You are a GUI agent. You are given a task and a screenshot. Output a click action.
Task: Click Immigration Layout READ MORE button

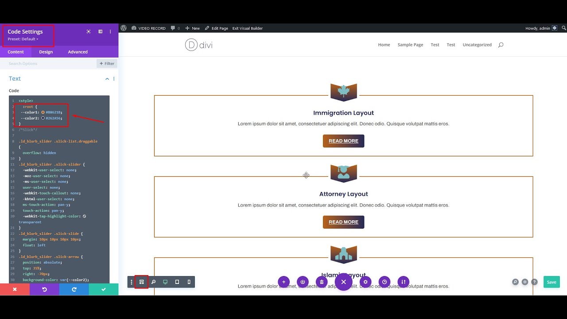click(x=343, y=141)
